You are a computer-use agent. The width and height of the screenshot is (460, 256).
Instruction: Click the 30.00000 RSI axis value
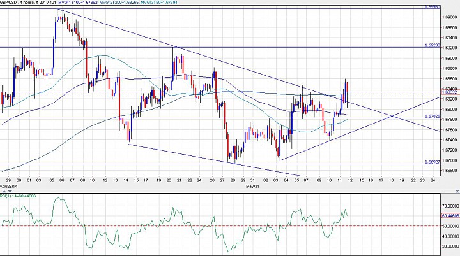[x=450, y=246]
